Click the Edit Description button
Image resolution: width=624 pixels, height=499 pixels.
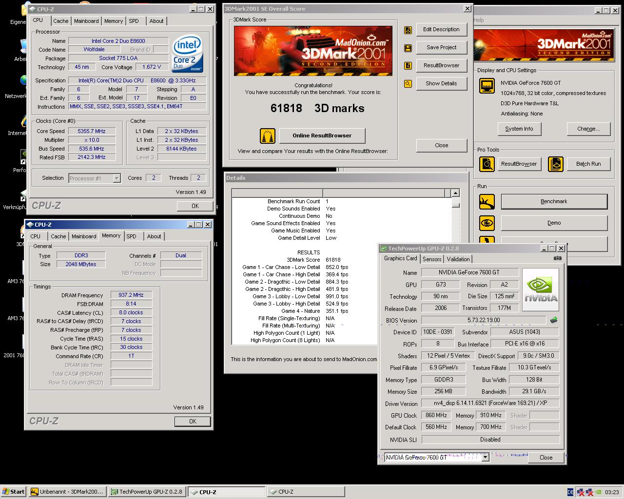[441, 30]
